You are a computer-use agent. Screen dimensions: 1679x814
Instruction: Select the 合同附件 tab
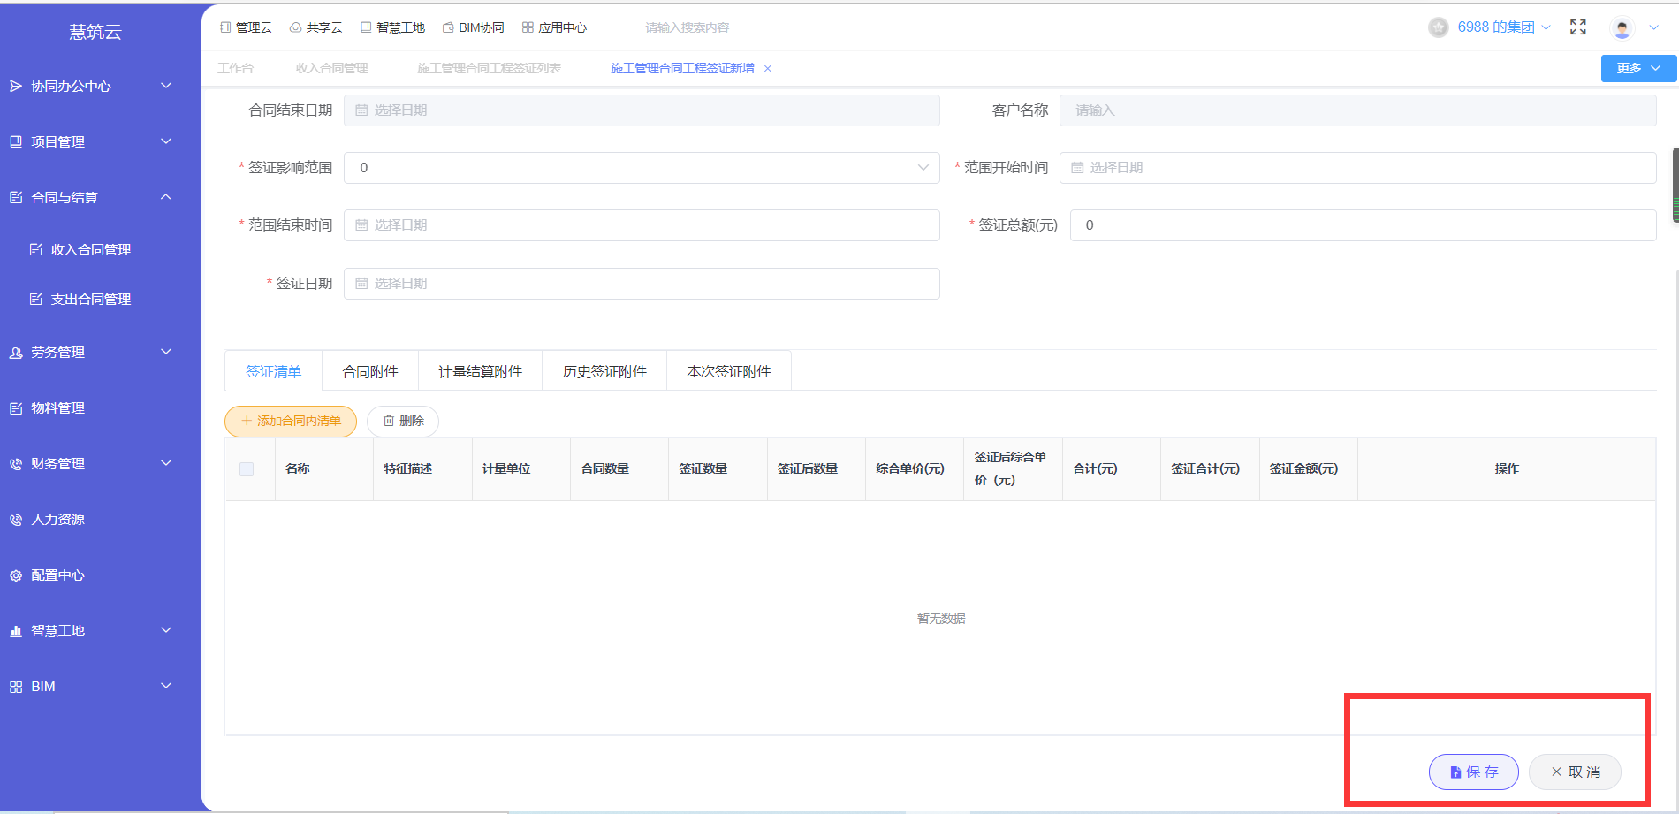point(370,371)
